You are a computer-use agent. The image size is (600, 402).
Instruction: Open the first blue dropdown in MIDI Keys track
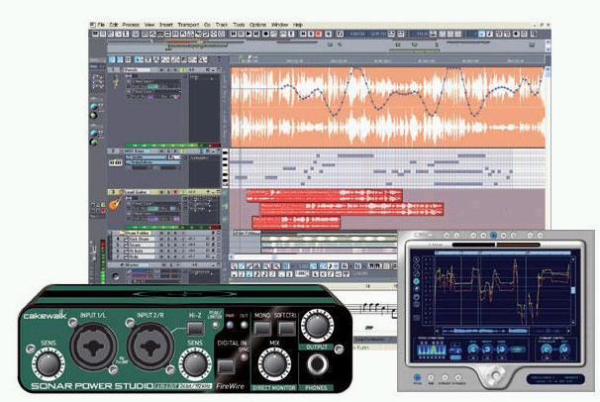[x=147, y=157]
